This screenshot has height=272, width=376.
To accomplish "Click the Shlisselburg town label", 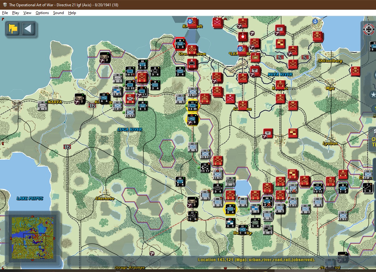I will tap(330, 61).
